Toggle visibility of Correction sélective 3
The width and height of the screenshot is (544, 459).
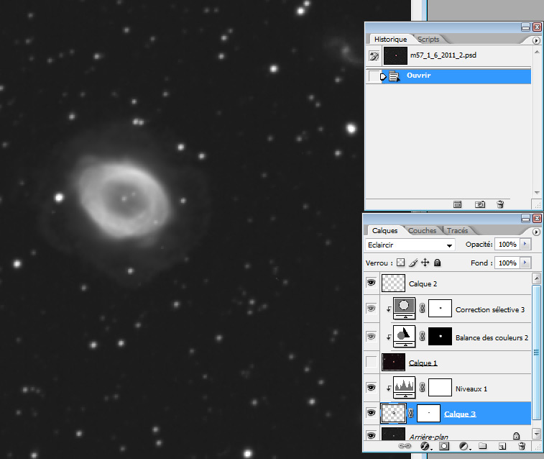pyautogui.click(x=371, y=309)
